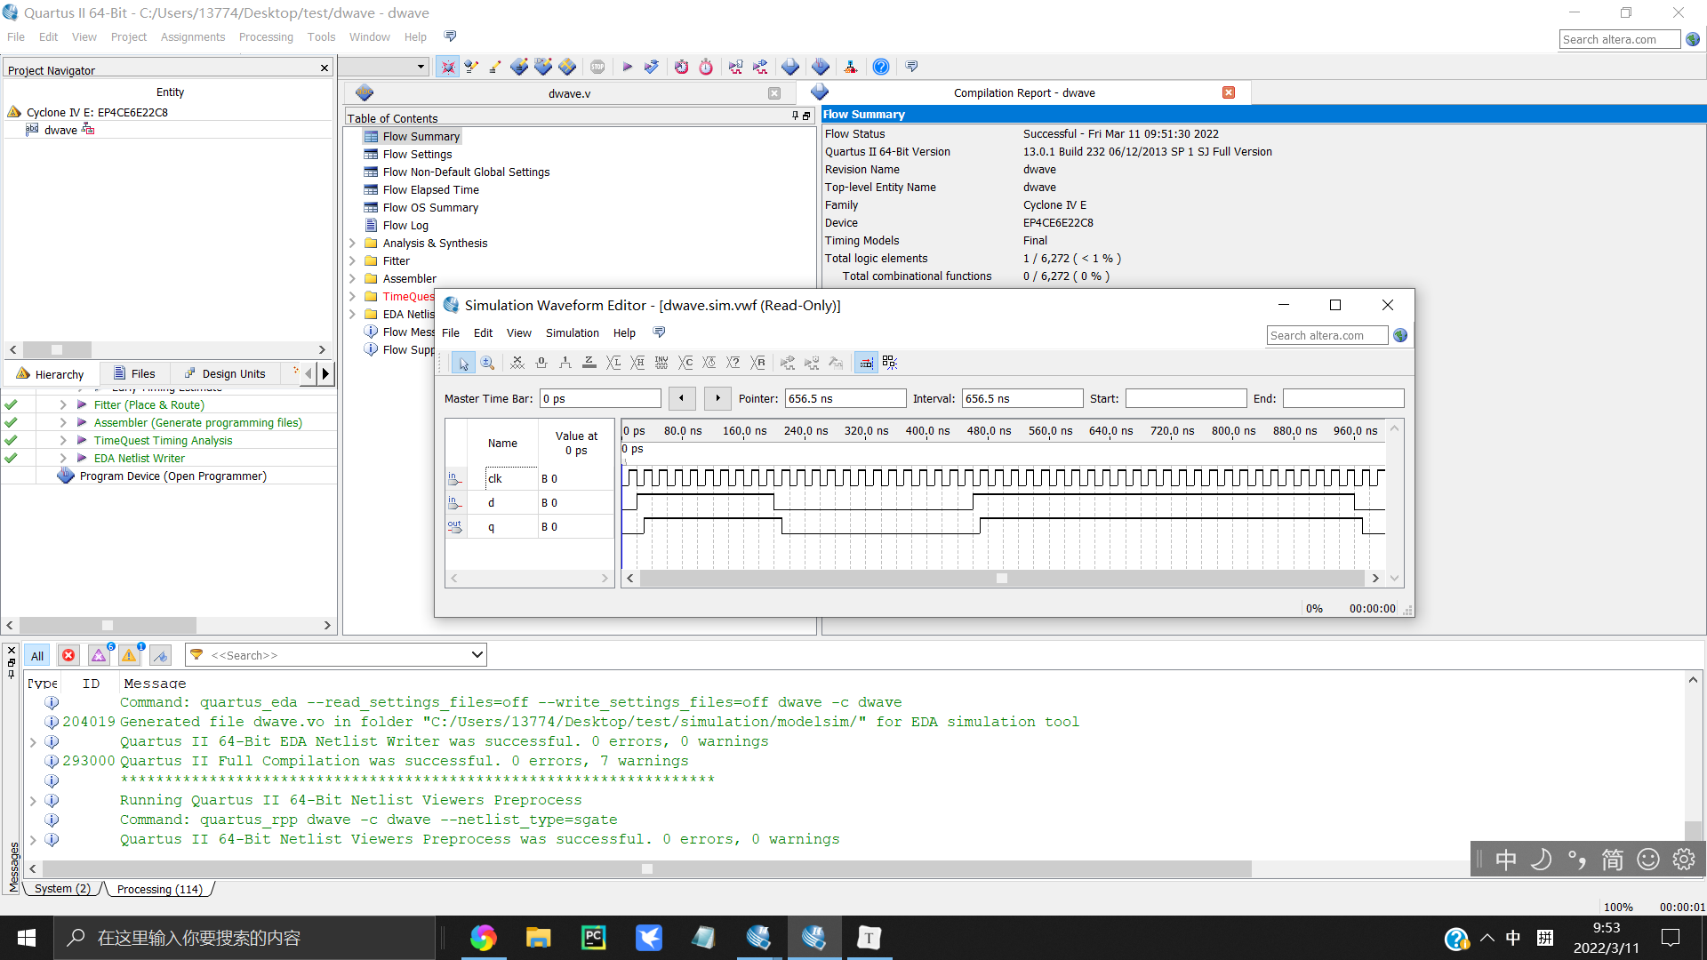Select Flow Elapsed Time in the Table of Contents
Image resolution: width=1707 pixels, height=960 pixels.
pos(430,189)
